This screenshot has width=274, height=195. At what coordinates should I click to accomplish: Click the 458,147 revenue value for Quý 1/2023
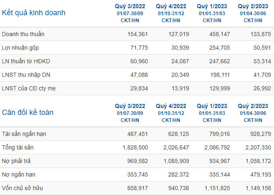pyautogui.click(x=220, y=34)
